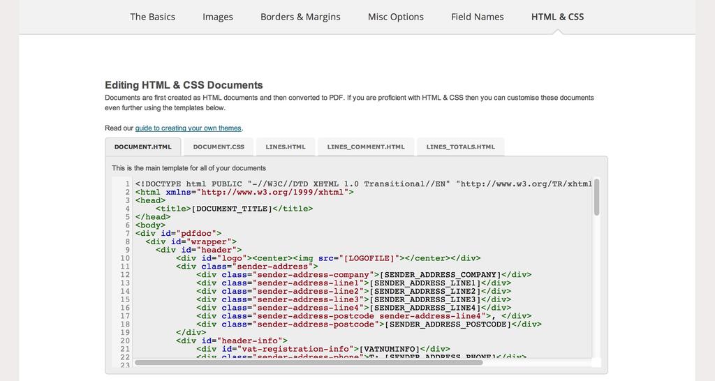Click the code editor vertical scrollbar handle
715x381 pixels.
click(596, 197)
